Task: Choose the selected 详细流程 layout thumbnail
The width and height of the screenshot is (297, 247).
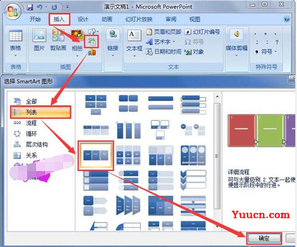Action: 96,156
